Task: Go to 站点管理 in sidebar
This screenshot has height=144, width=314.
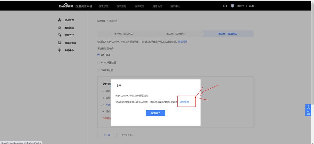Action: [x=69, y=20]
